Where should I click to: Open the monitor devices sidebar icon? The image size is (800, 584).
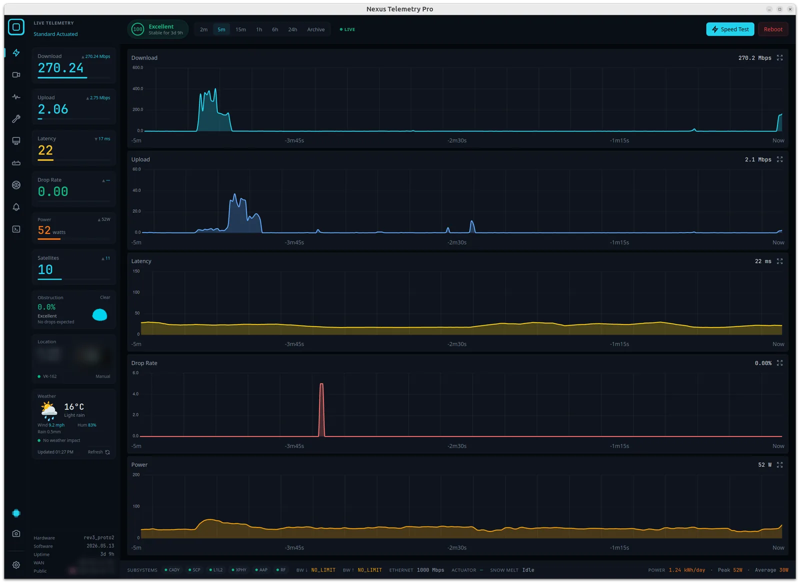tap(16, 140)
